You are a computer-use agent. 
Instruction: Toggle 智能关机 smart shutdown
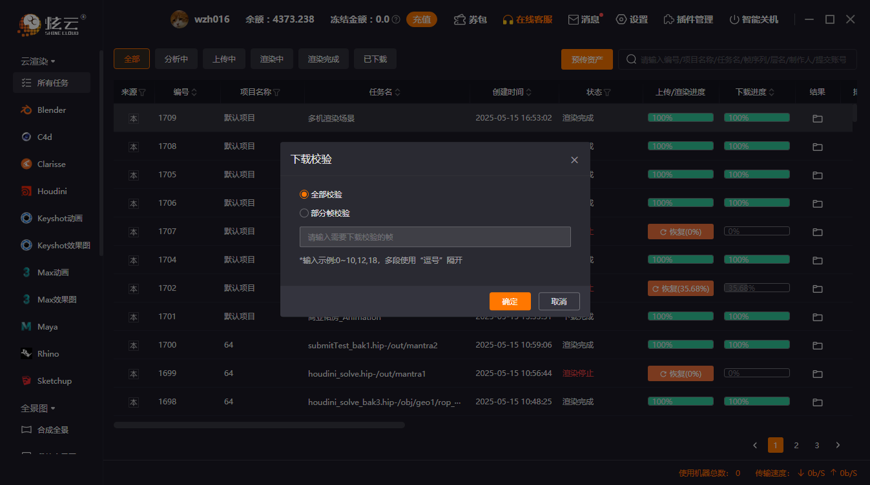point(754,19)
